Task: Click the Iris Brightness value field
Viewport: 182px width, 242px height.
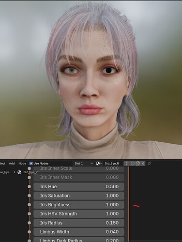Action: coord(79,205)
